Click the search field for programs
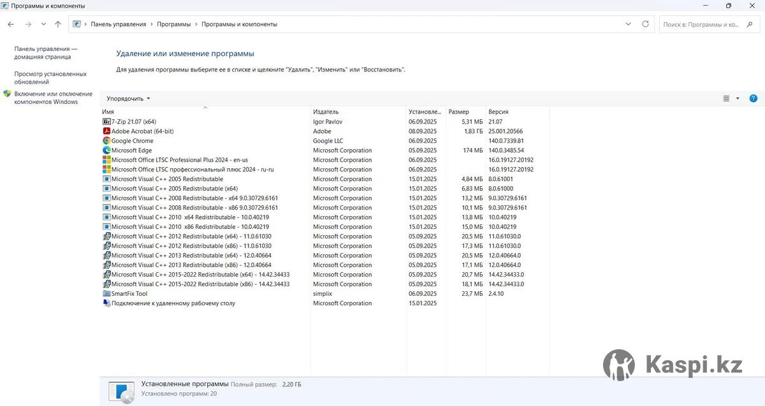This screenshot has width=765, height=406. [701, 24]
